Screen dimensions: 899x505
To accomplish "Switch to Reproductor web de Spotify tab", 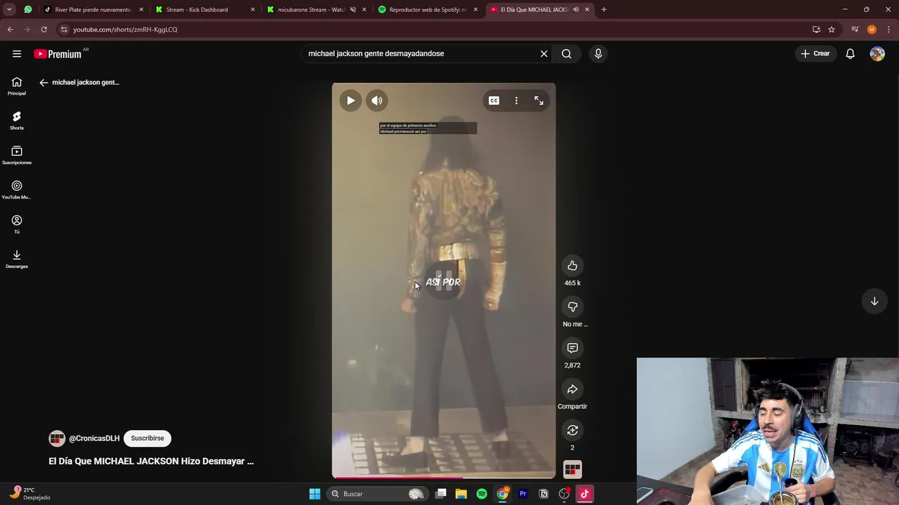I will click(x=427, y=10).
